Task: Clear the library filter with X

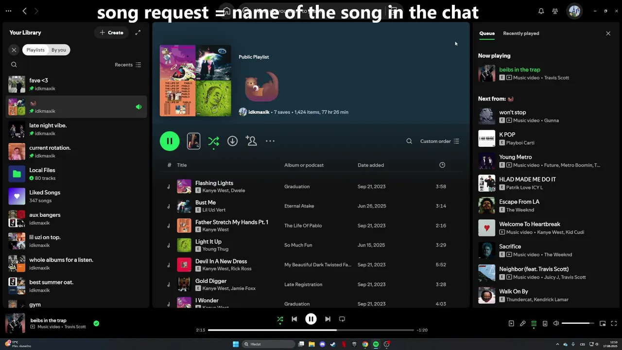Action: (x=14, y=50)
